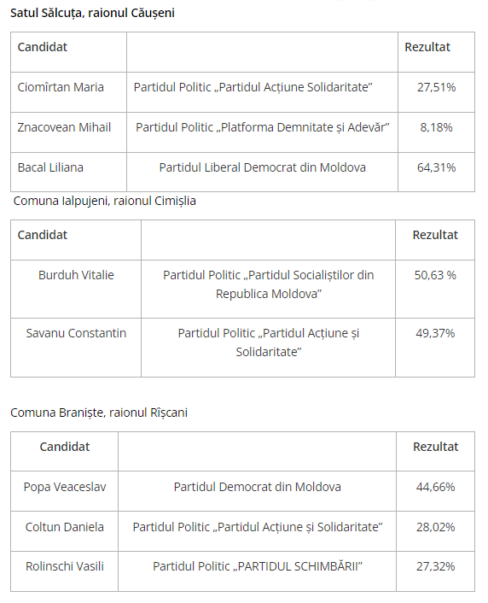This screenshot has height=603, width=488.
Task: Click Partidul Democrat din Moldova party cell
Action: (x=257, y=491)
